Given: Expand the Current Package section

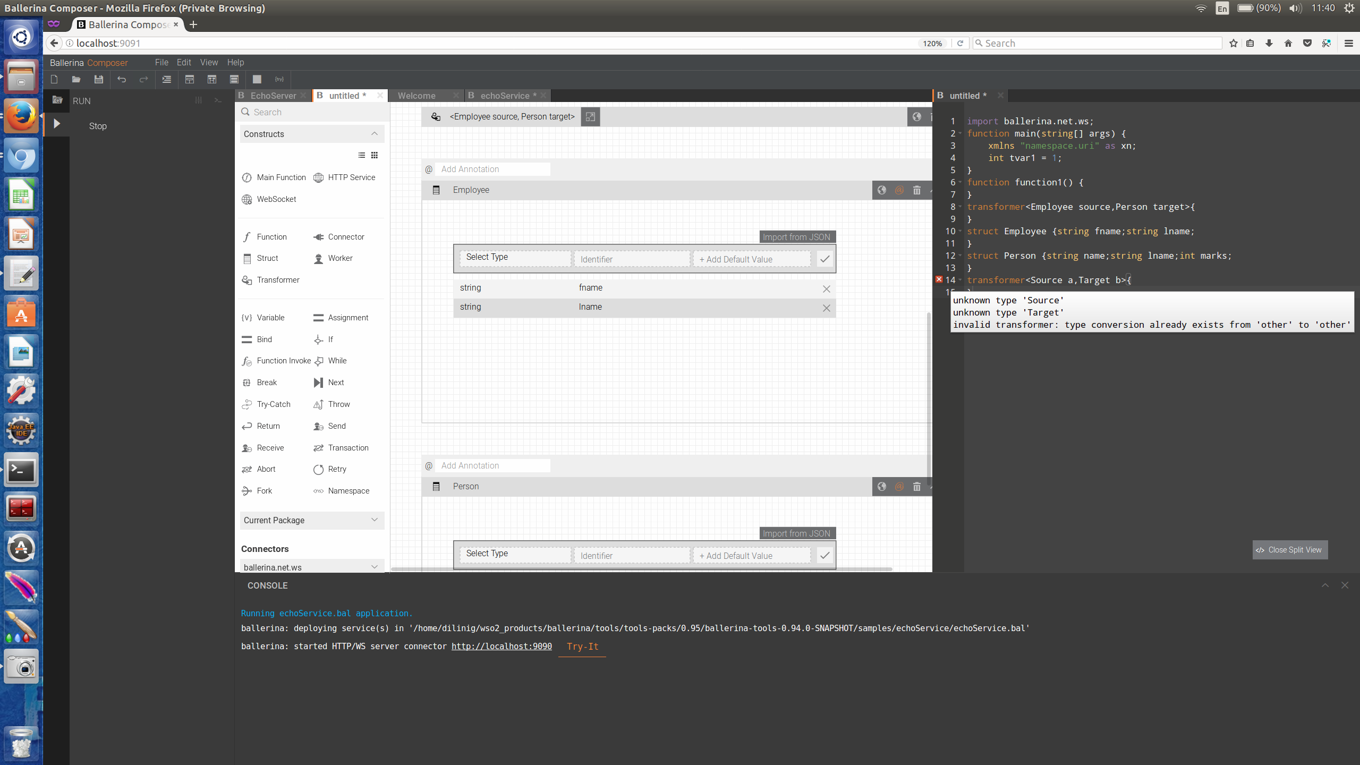Looking at the screenshot, I should [x=374, y=520].
